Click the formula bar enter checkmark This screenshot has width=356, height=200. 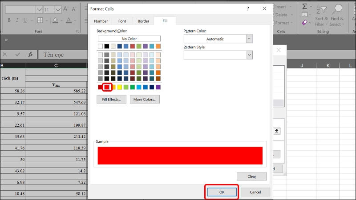pos(17,54)
